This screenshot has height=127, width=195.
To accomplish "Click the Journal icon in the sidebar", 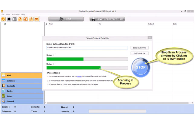I will (4, 101).
